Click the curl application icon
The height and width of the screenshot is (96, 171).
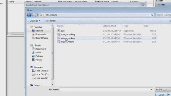(59, 31)
